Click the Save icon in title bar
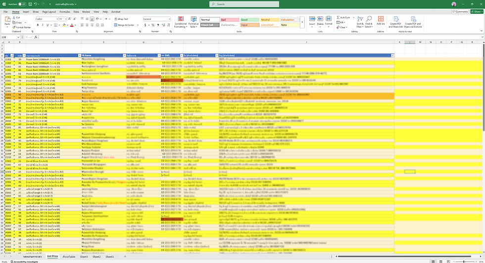 tap(30, 4)
